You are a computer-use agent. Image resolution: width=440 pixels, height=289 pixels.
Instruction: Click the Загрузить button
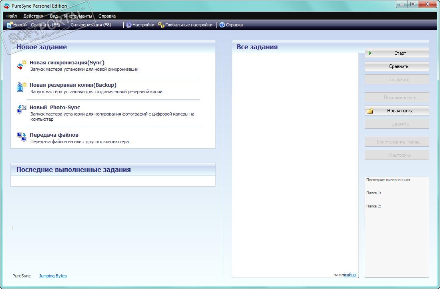point(397,80)
